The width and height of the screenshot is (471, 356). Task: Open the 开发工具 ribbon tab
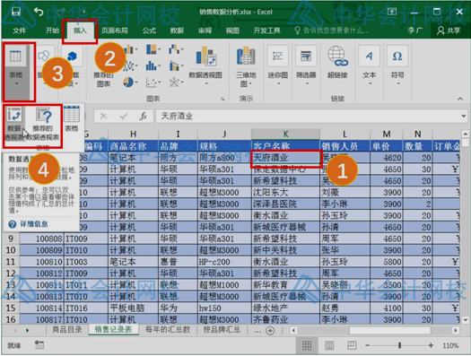(266, 30)
